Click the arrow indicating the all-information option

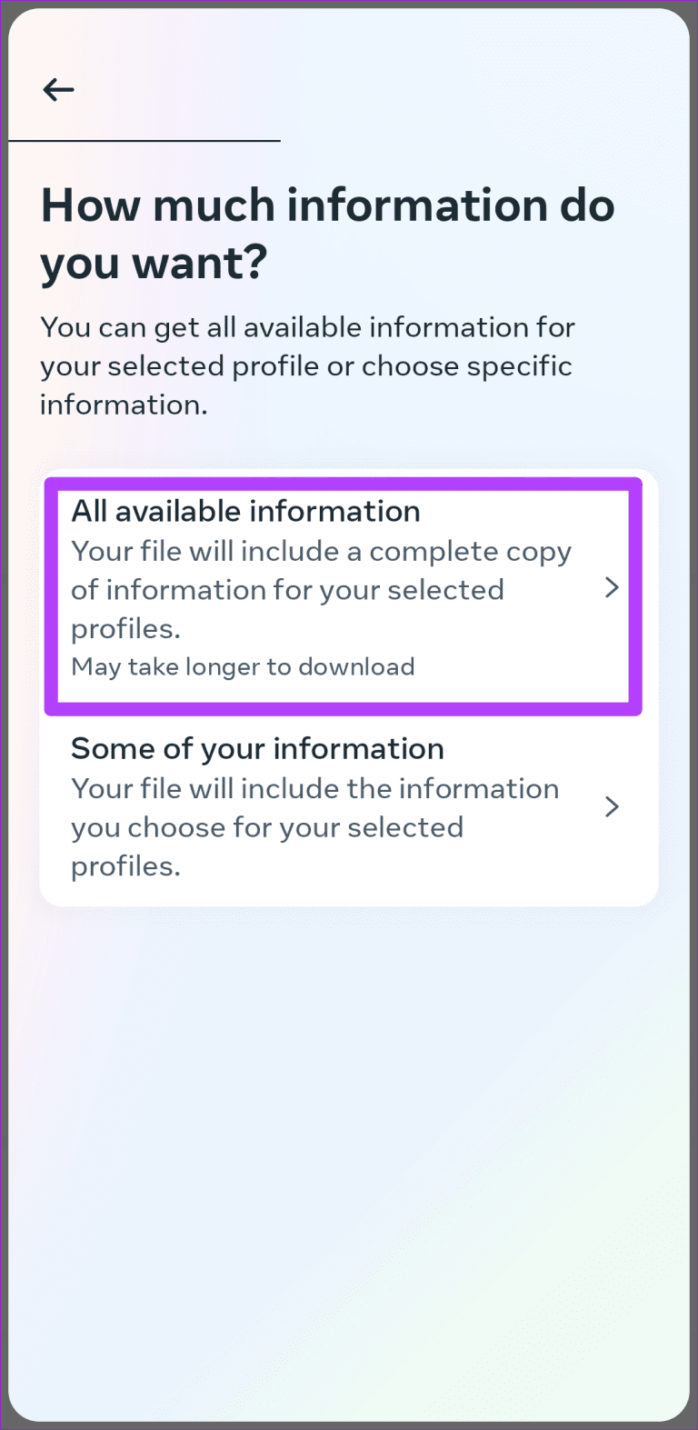612,587
